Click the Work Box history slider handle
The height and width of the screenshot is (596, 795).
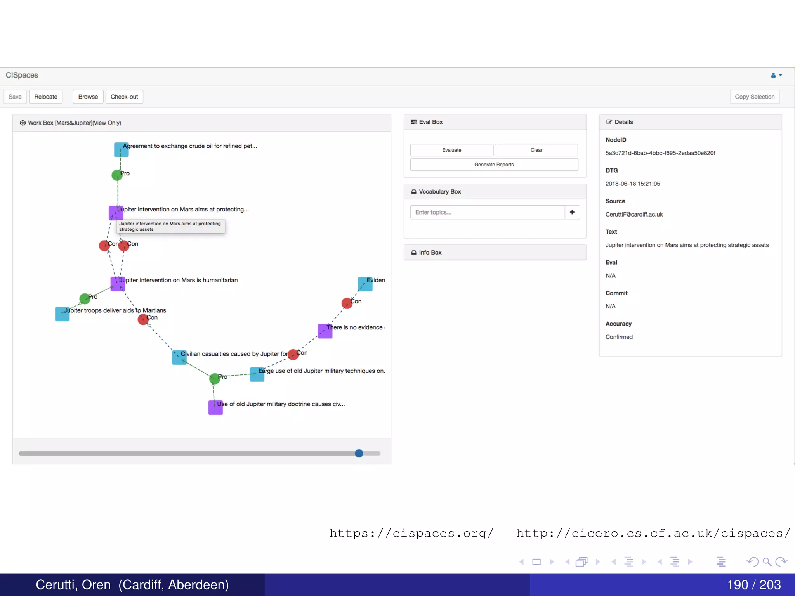359,453
